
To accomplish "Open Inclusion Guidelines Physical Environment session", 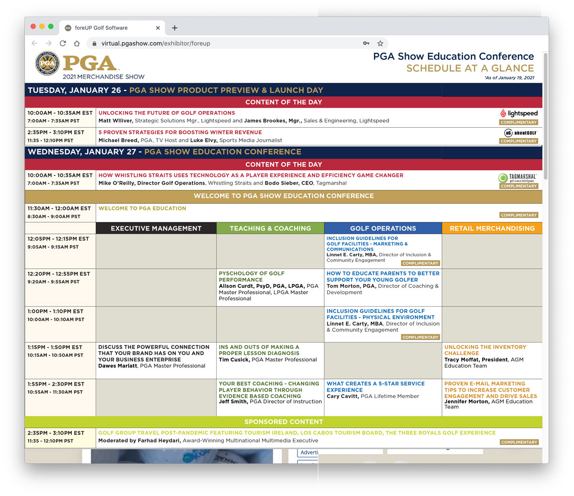I will click(380, 314).
